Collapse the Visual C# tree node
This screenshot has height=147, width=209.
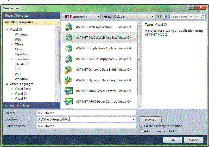(7, 30)
